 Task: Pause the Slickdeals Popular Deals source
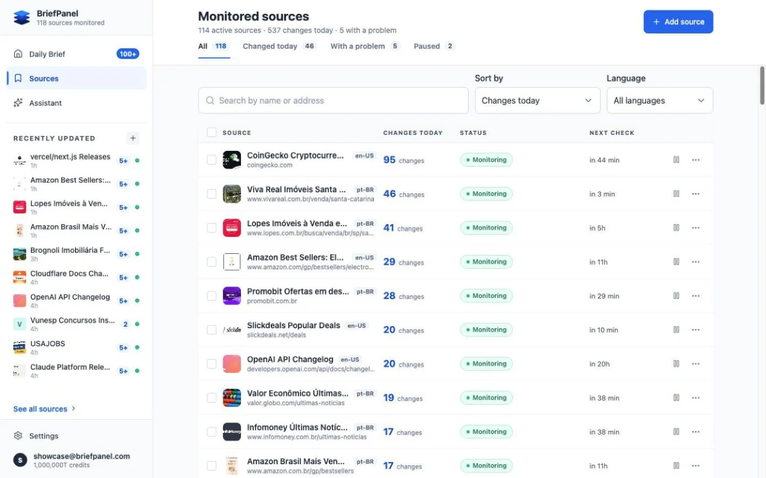coord(676,330)
